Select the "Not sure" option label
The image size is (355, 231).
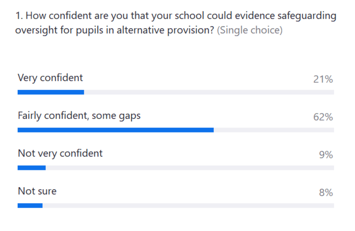click(x=37, y=191)
